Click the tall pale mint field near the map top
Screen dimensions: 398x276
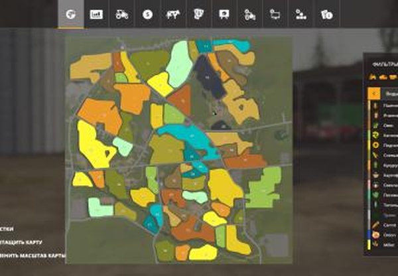tap(180, 64)
